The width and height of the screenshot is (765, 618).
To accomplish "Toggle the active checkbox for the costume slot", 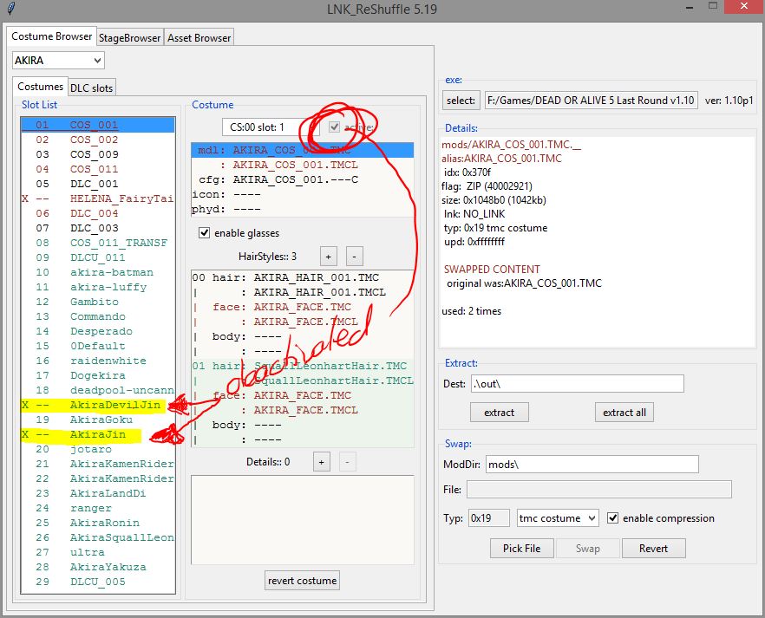I will (334, 127).
